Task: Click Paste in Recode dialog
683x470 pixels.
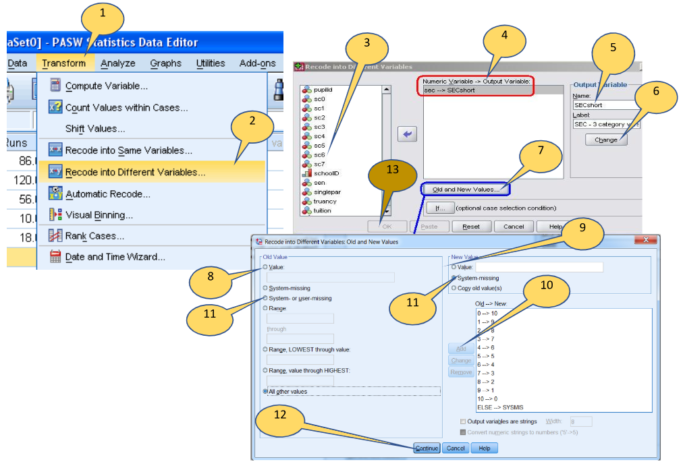Action: (429, 227)
